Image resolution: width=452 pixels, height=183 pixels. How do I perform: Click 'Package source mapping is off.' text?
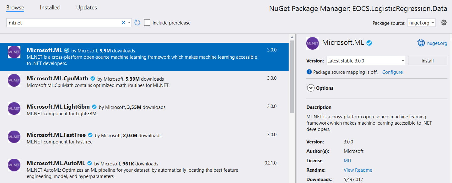pyautogui.click(x=345, y=72)
